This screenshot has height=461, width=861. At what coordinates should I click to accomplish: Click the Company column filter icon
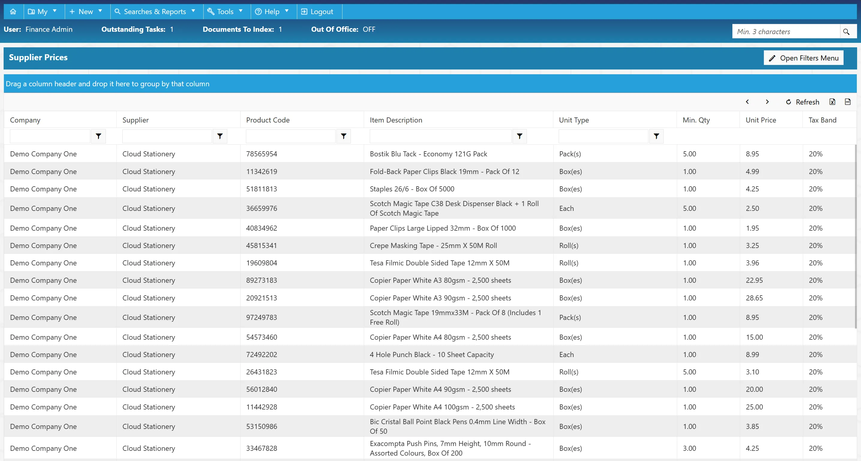click(x=98, y=136)
